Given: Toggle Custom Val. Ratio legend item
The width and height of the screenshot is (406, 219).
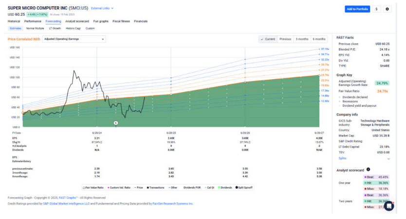Looking at the screenshot, I should tap(119, 187).
